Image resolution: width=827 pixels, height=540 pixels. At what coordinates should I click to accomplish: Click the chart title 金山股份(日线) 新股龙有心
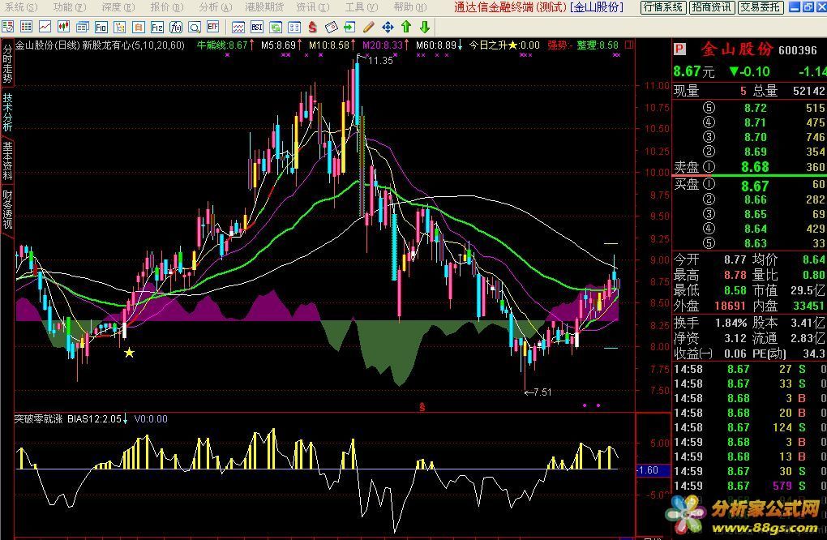click(100, 45)
